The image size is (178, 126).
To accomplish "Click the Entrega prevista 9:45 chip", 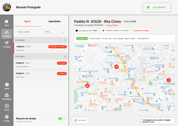I will 86,31.
